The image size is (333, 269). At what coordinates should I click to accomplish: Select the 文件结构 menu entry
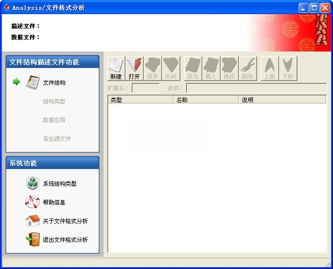tap(54, 83)
